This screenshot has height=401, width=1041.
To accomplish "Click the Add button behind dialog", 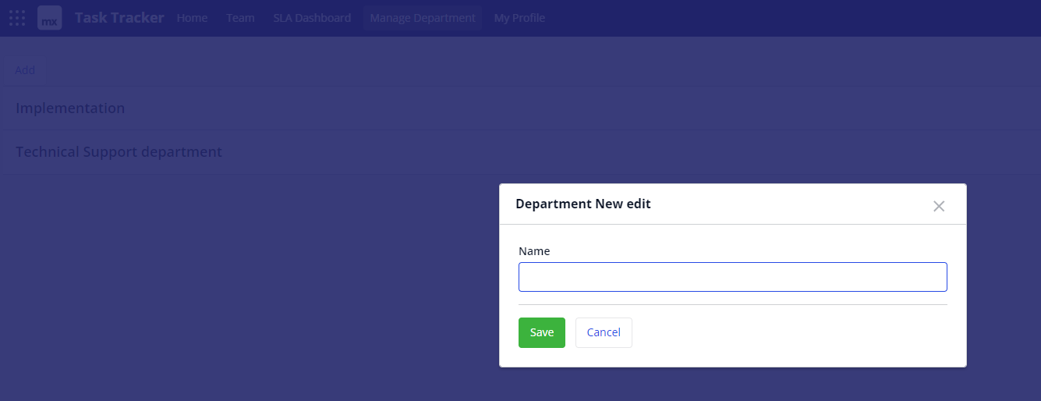I will (25, 69).
